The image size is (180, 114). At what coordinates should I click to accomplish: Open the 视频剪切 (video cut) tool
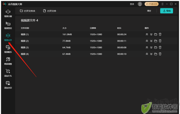tap(8, 25)
